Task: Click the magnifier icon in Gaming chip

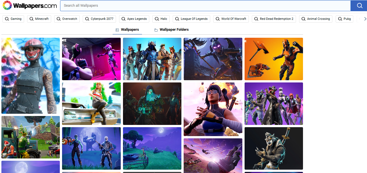Action: point(7,19)
